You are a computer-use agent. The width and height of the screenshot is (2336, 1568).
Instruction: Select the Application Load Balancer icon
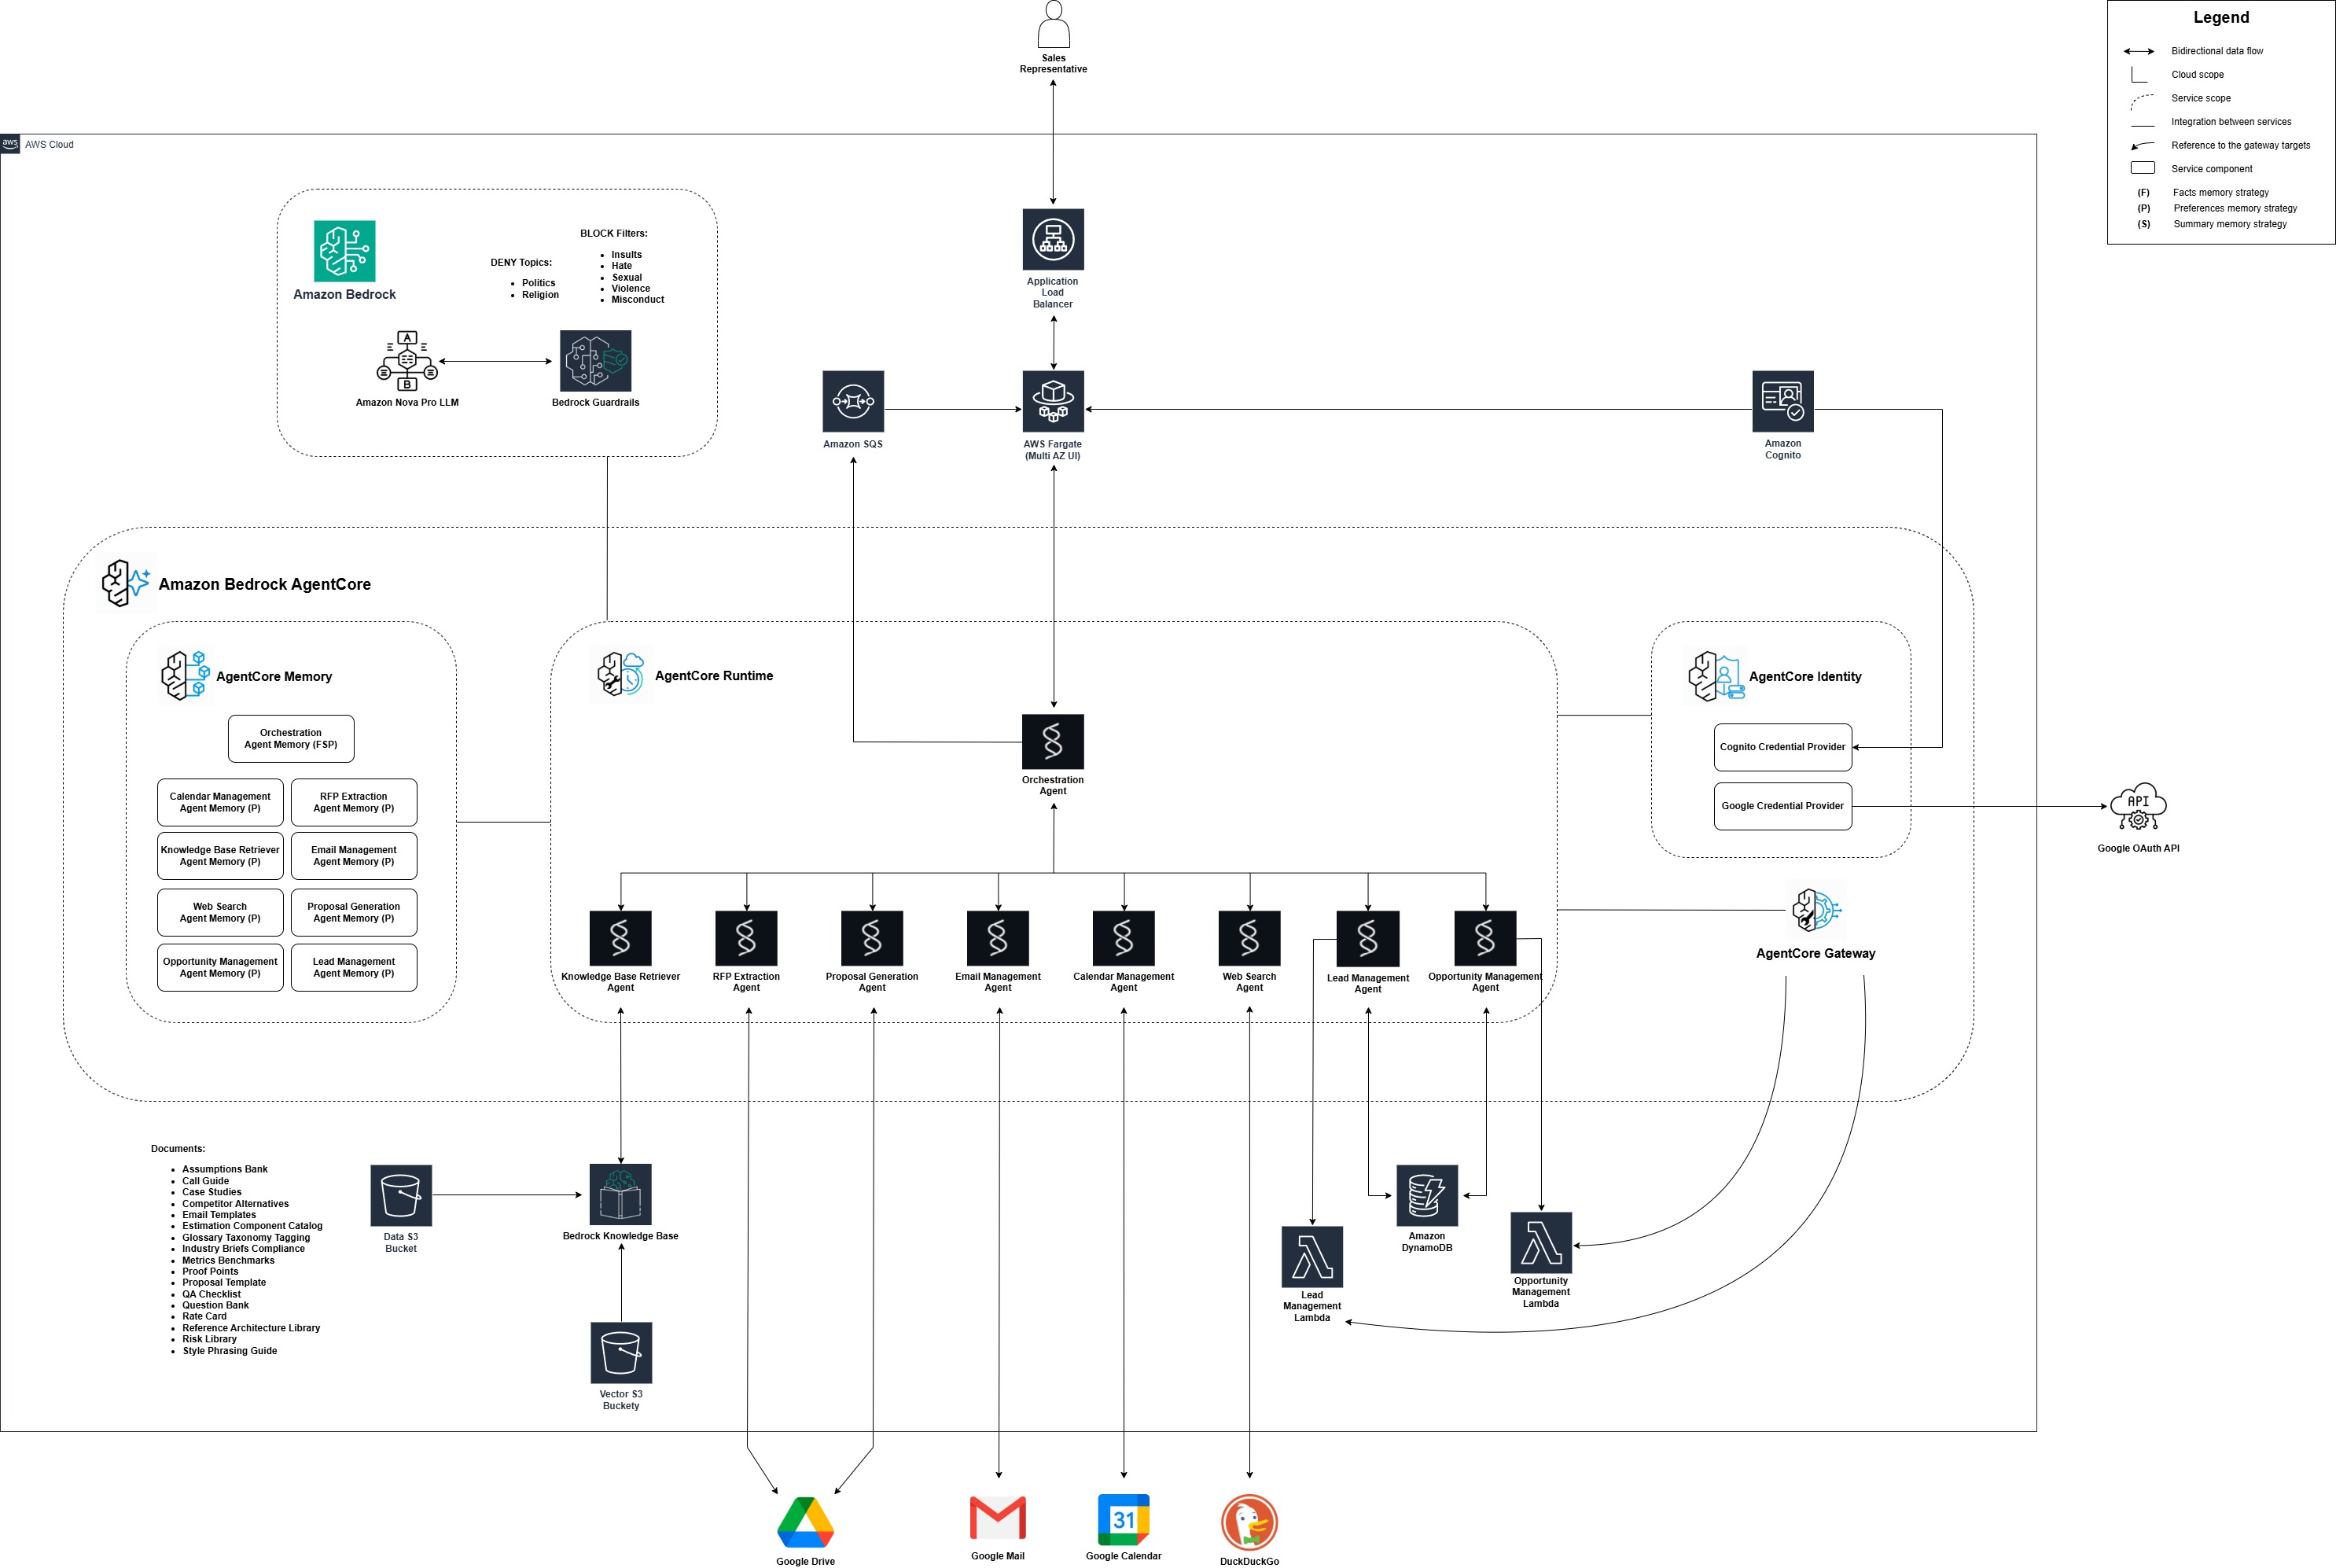pos(1053,239)
